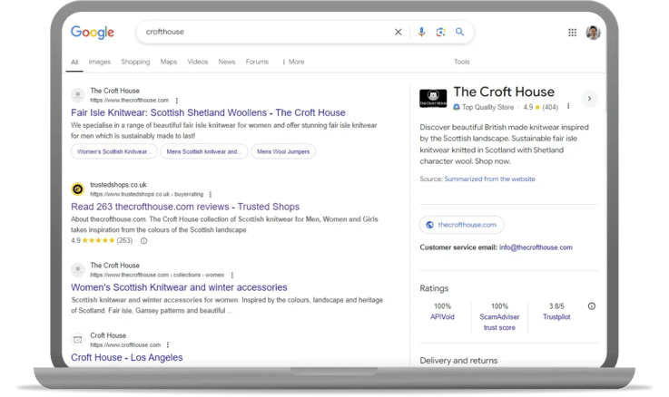Viewport: 669px width, 397px height.
Task: Switch to the Videos tab
Action: [x=198, y=62]
